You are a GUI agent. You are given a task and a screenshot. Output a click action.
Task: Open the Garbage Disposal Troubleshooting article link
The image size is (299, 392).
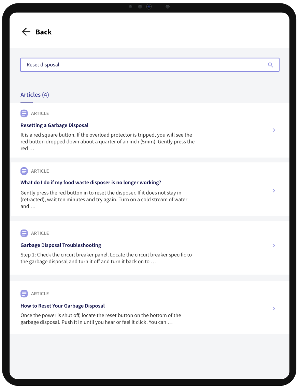[x=61, y=245]
